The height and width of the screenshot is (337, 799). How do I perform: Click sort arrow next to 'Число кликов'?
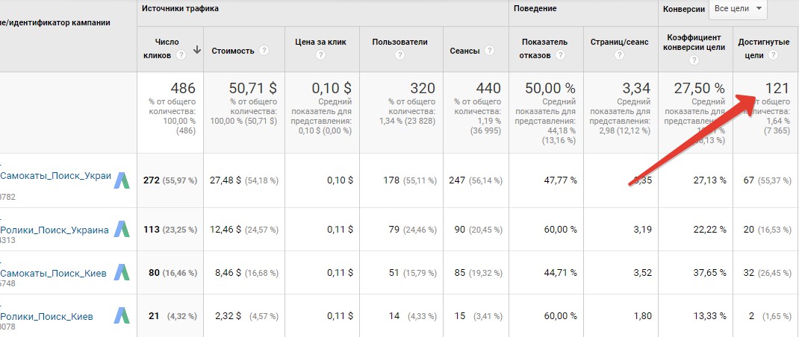click(x=197, y=49)
